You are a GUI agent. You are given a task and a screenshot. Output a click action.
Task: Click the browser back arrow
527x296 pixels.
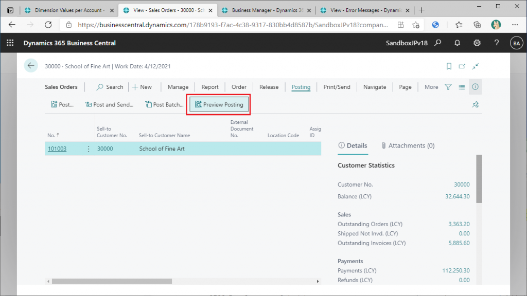12,25
